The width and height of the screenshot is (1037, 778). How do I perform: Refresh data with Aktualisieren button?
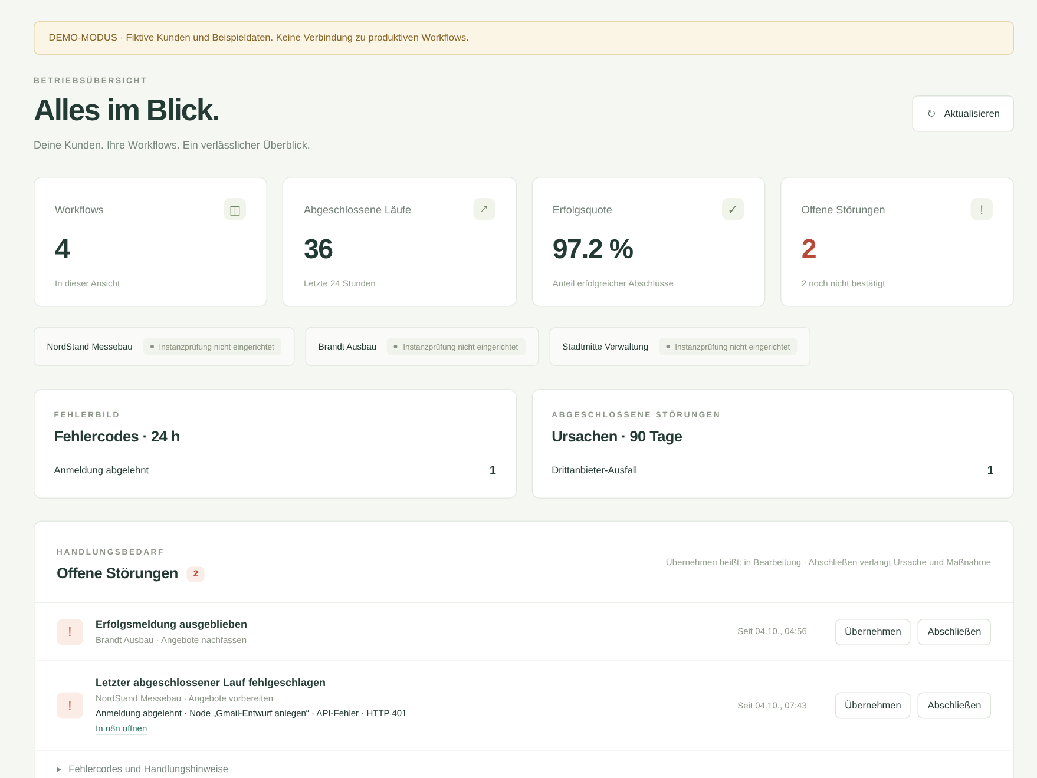(x=963, y=114)
